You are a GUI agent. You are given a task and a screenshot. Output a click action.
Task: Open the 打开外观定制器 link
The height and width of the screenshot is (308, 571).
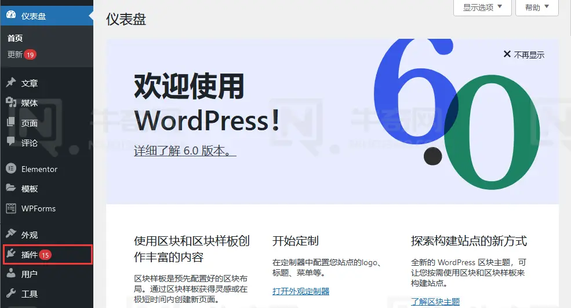[x=301, y=291]
